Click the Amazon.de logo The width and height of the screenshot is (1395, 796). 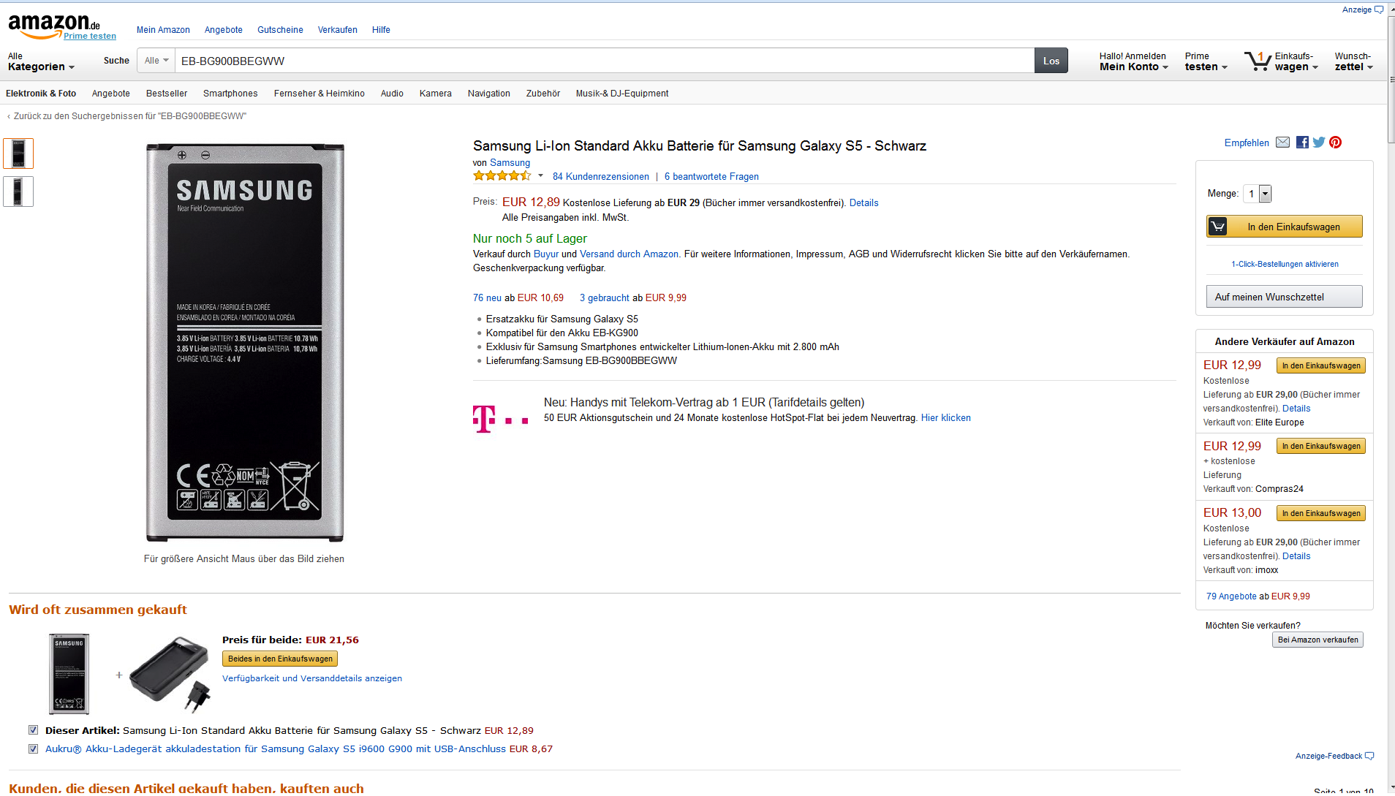[53, 26]
